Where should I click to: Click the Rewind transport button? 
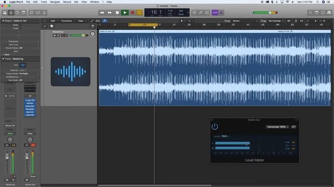coord(102,12)
